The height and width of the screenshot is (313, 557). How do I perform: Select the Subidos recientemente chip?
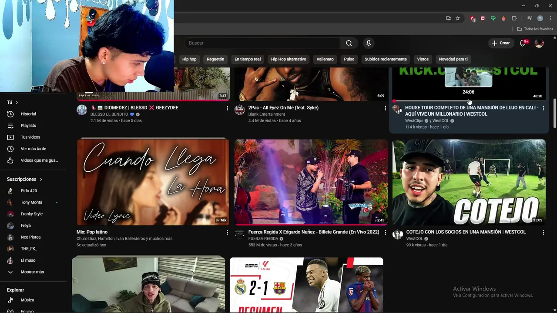point(386,59)
